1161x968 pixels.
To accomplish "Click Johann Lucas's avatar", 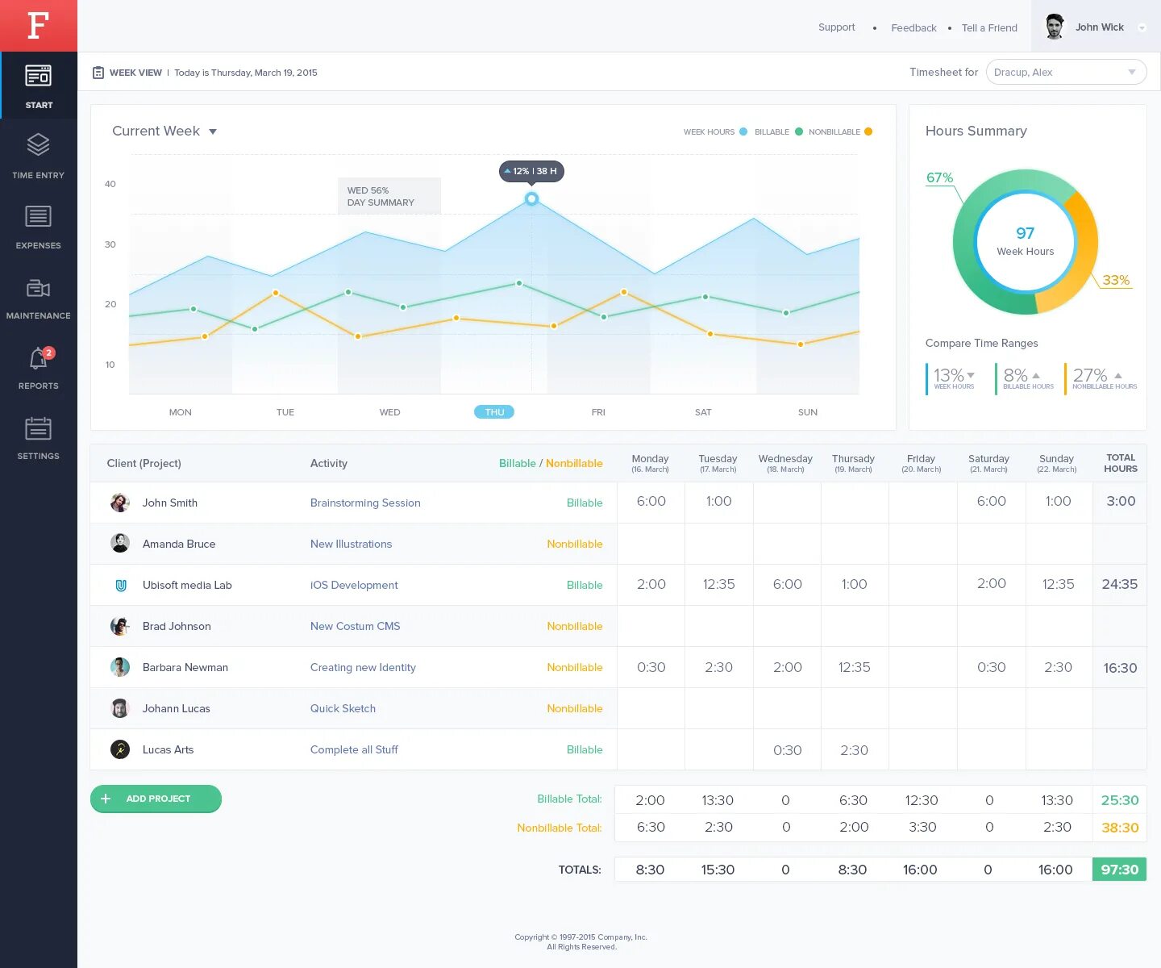I will pyautogui.click(x=120, y=708).
